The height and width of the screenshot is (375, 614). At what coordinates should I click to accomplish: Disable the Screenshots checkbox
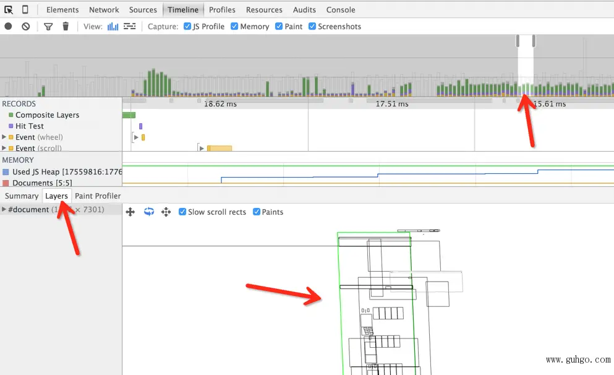pyautogui.click(x=312, y=26)
